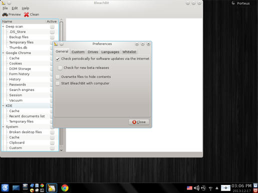The image size is (258, 193).
Task: Collapse the System tree group
Action: click(3, 127)
